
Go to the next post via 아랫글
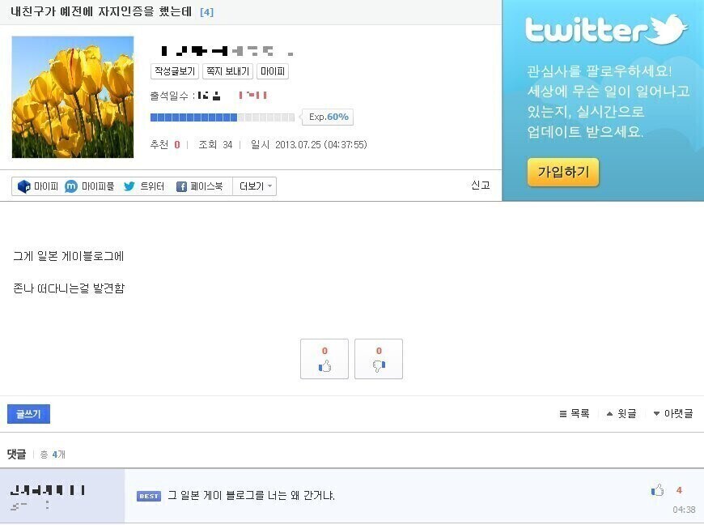pos(673,413)
